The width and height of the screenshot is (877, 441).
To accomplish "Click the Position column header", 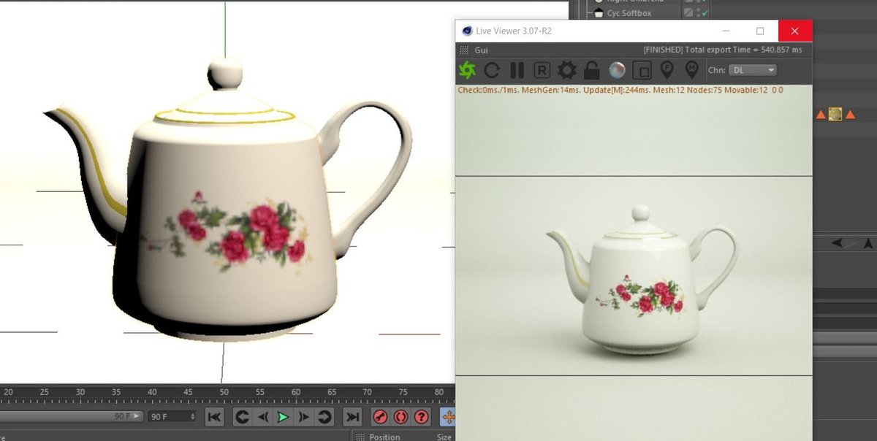I will 384,437.
